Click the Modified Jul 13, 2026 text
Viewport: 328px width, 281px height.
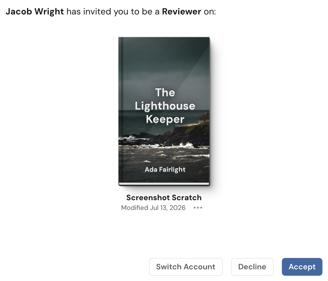(153, 208)
